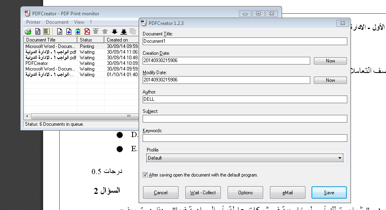Viewport: 386px width, 210px height.
Task: Click the print document toolbar icon
Action: 60,31
